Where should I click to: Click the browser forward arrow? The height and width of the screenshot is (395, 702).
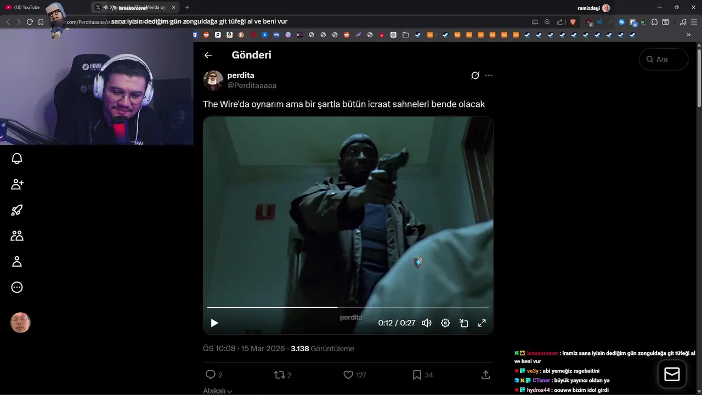pyautogui.click(x=19, y=22)
